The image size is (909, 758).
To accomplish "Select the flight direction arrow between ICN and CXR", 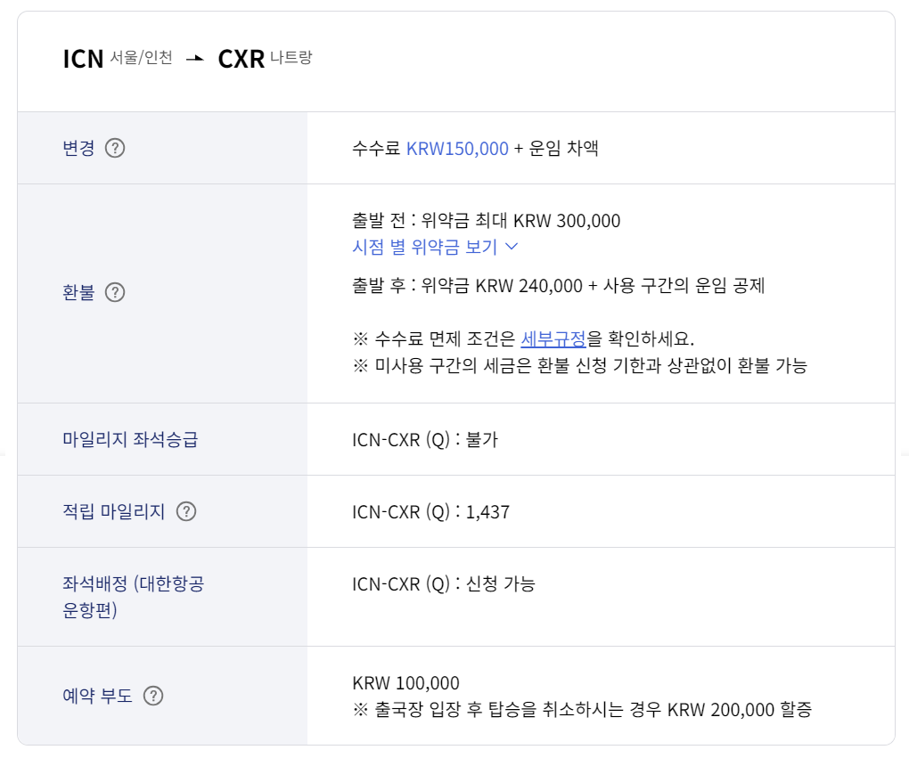I will pyautogui.click(x=197, y=58).
